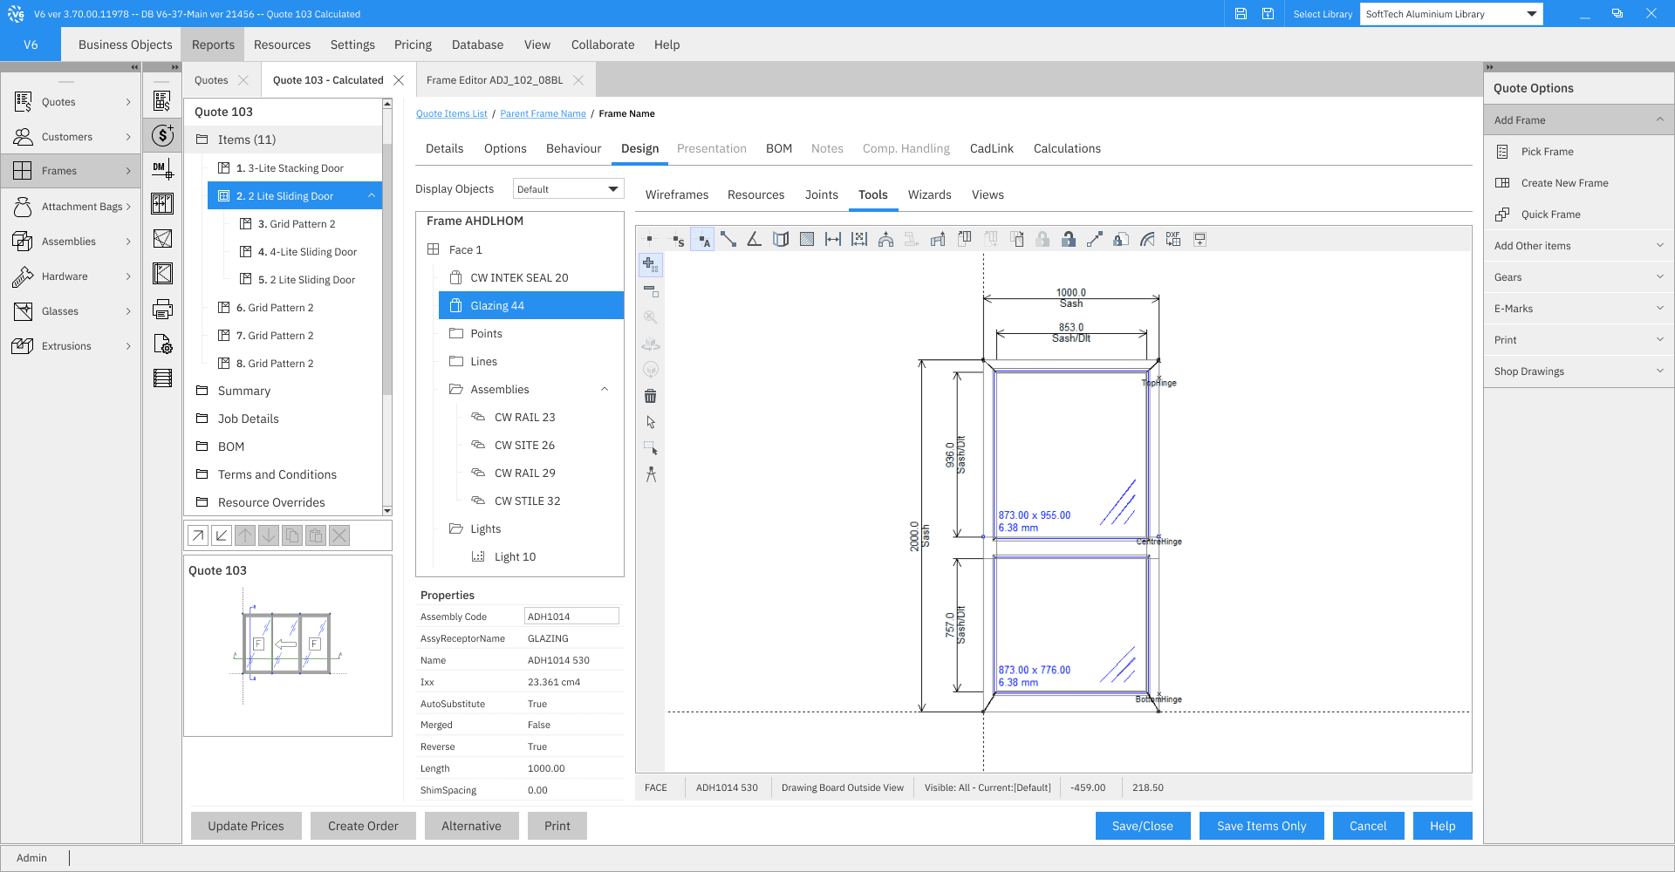Switch to the Wireframes sub-tab
Screen dimensions: 1675x872
[x=677, y=194]
